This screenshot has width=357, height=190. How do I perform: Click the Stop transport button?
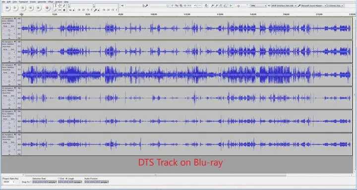[x=22, y=7]
